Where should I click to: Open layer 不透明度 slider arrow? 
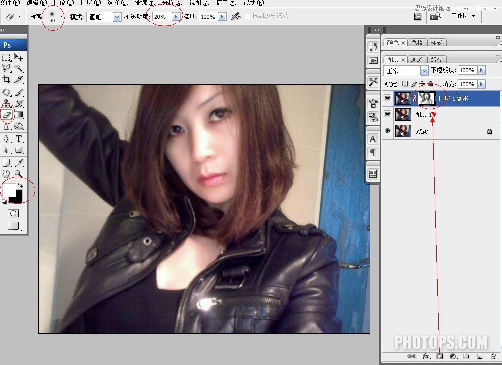coord(481,70)
